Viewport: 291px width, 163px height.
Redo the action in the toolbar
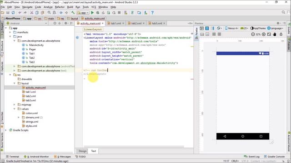(25, 13)
